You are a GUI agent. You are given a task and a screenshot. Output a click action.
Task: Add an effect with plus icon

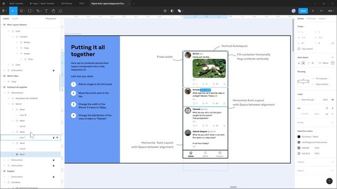tap(332, 162)
